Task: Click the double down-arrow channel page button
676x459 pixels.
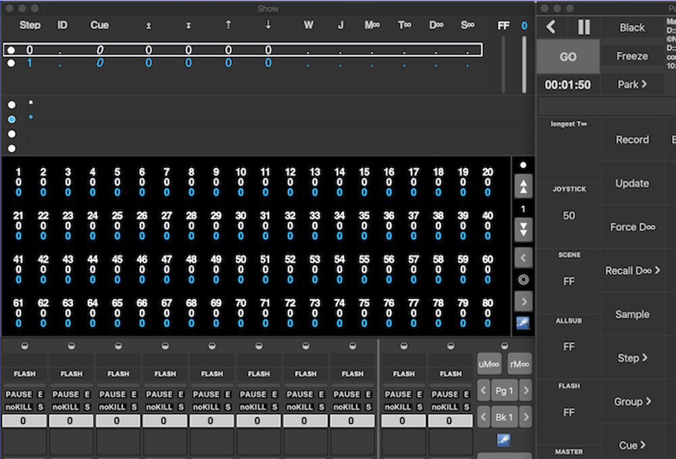Action: [523, 230]
